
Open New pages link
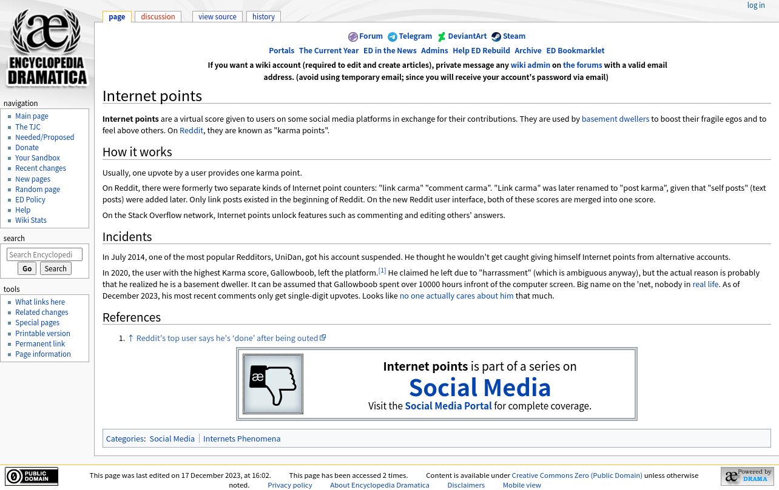(x=33, y=179)
